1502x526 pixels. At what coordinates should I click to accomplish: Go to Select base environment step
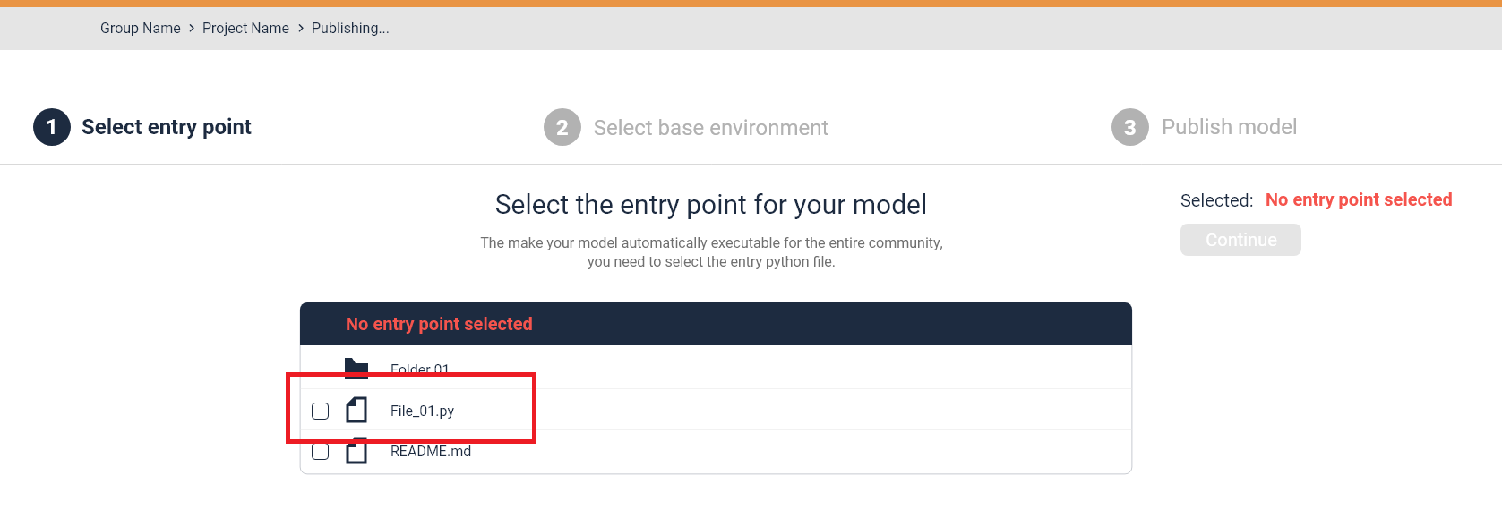click(711, 128)
